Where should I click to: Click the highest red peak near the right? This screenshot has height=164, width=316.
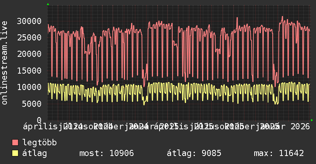[x=282, y=17]
